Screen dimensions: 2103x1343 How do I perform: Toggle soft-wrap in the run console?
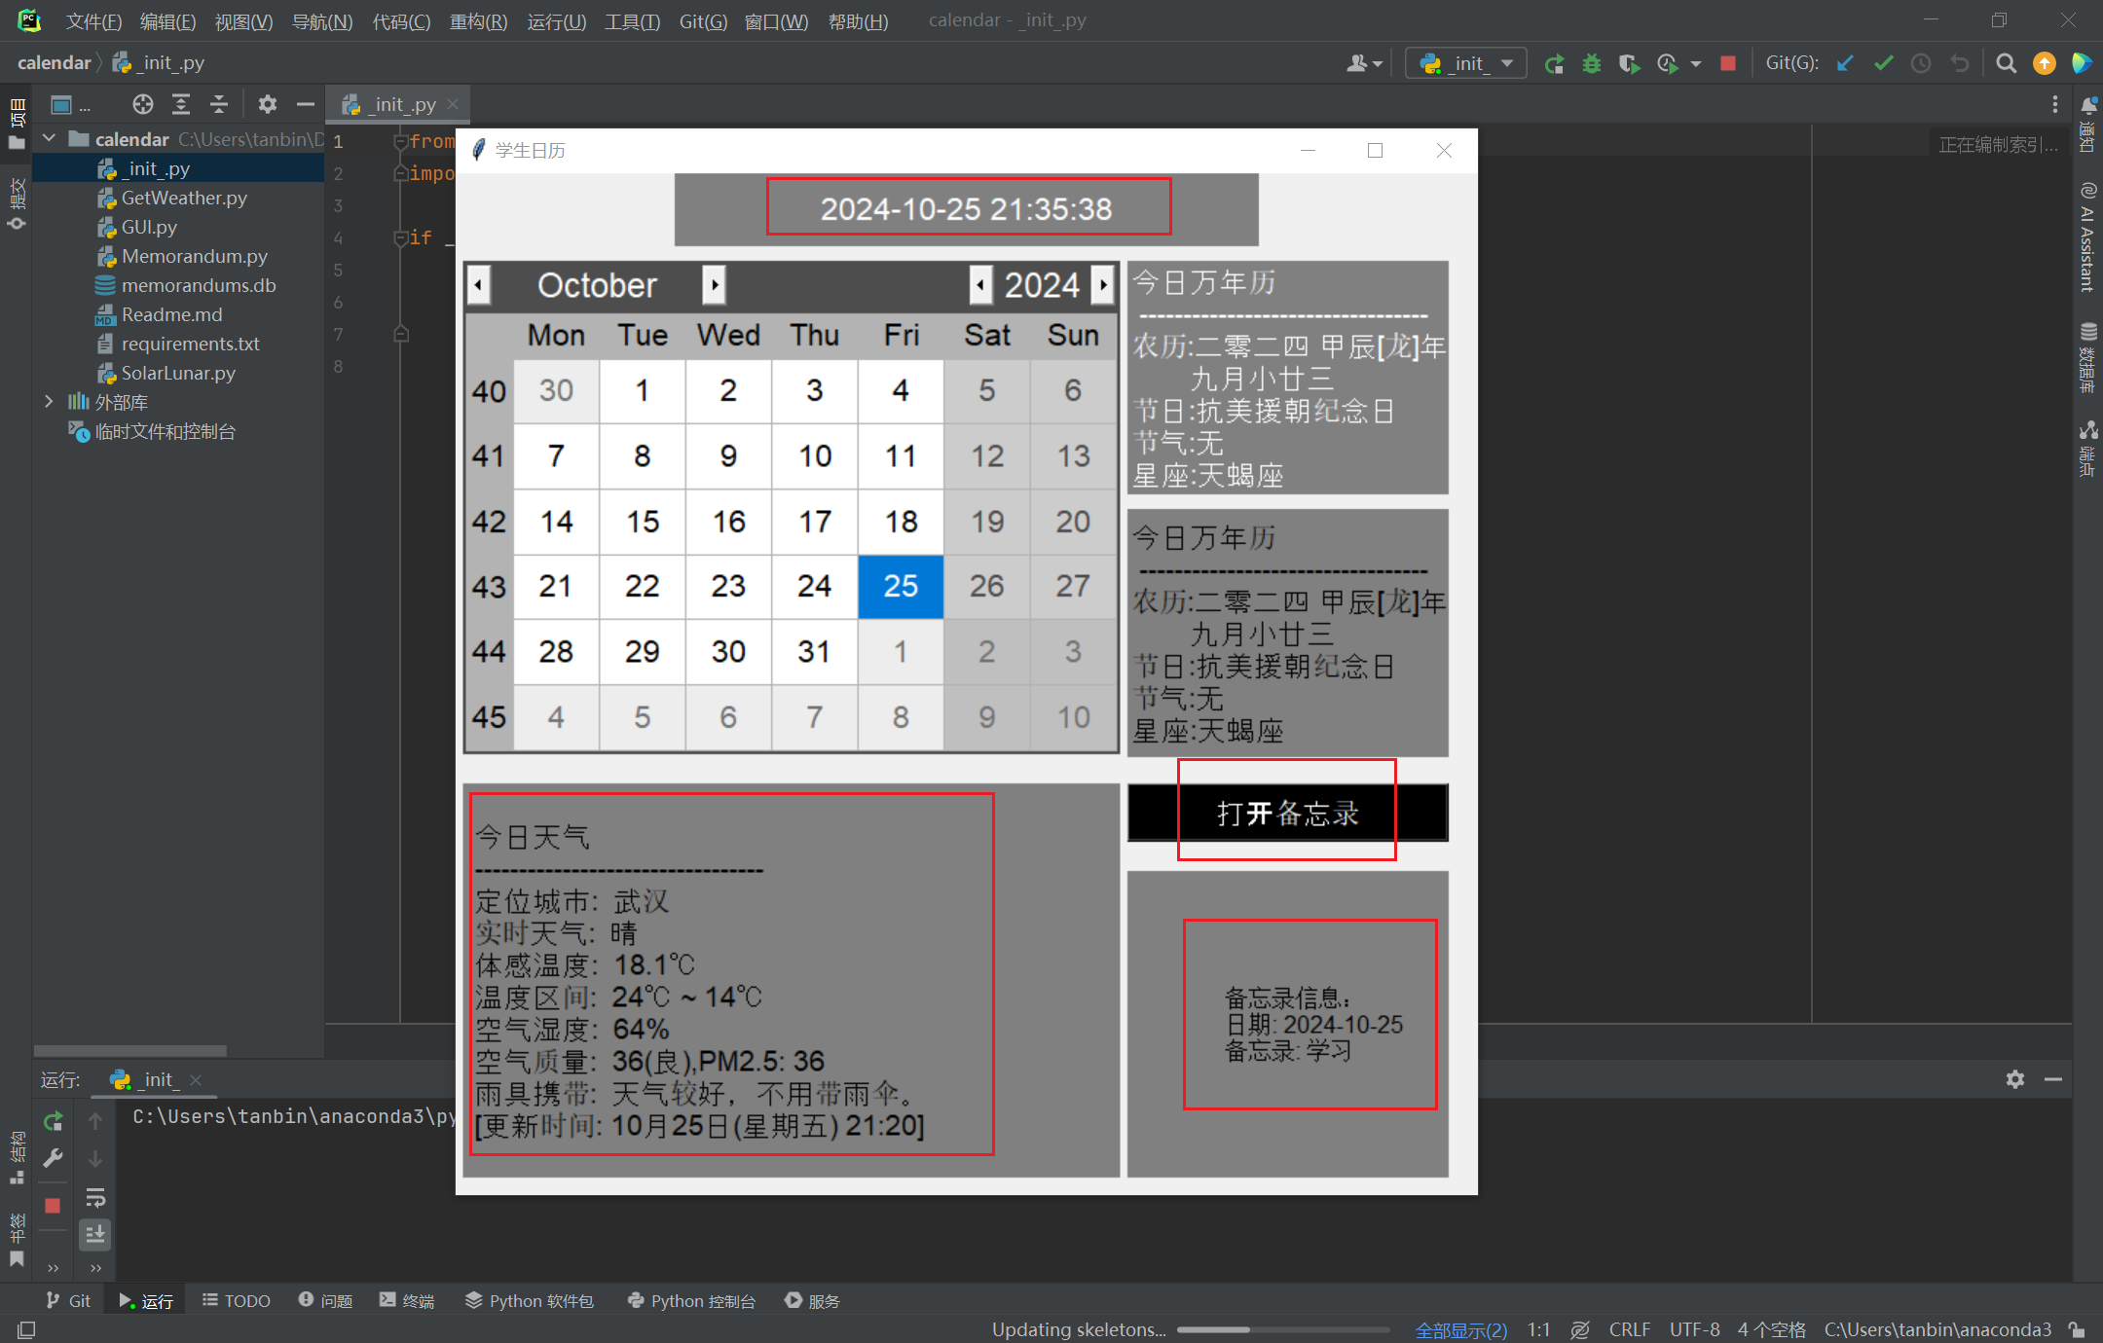(x=95, y=1197)
